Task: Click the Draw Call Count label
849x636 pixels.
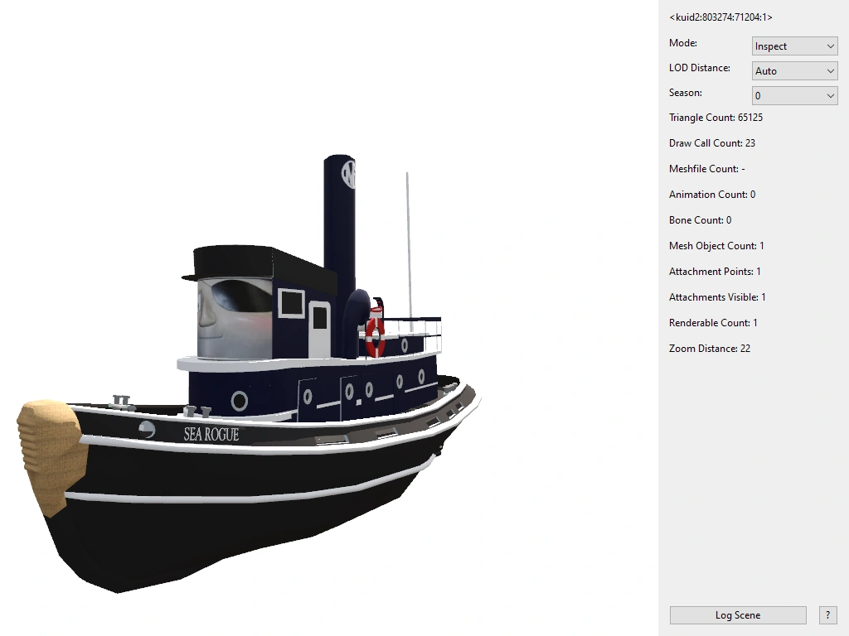Action: 711,142
